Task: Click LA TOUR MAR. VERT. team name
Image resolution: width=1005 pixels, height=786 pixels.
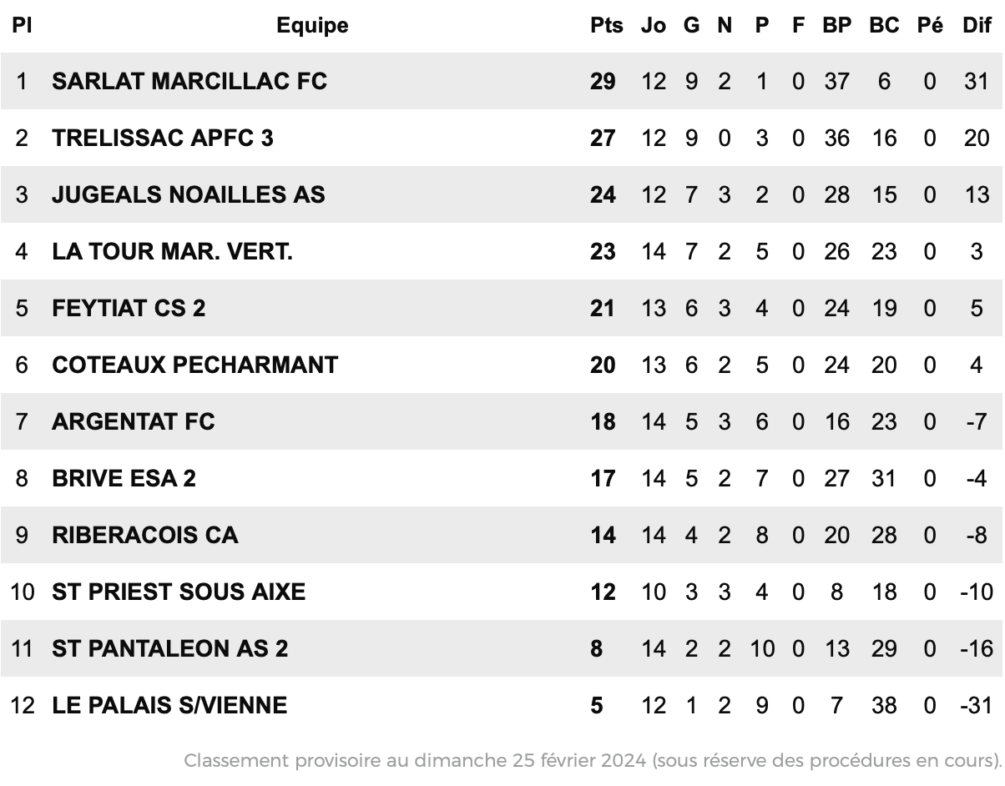Action: pos(172,251)
